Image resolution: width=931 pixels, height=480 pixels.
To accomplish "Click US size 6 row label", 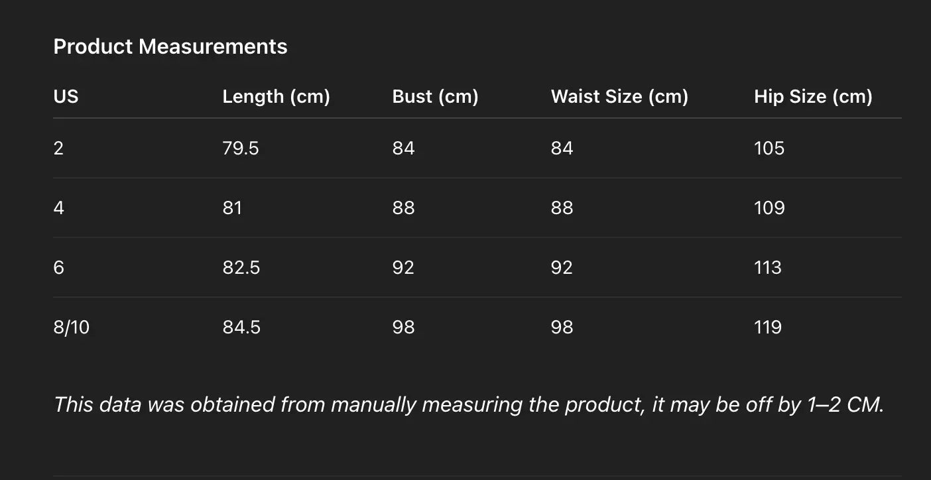I will (58, 267).
